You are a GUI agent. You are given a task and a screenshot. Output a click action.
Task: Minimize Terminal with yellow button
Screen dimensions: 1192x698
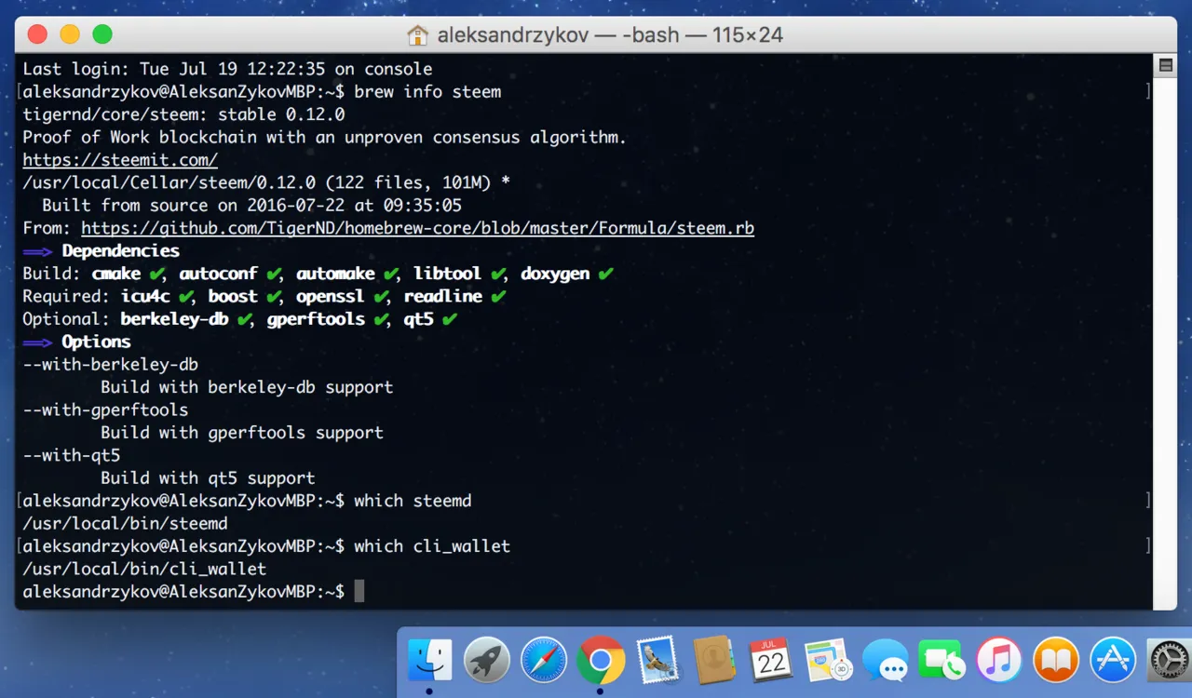tap(70, 35)
